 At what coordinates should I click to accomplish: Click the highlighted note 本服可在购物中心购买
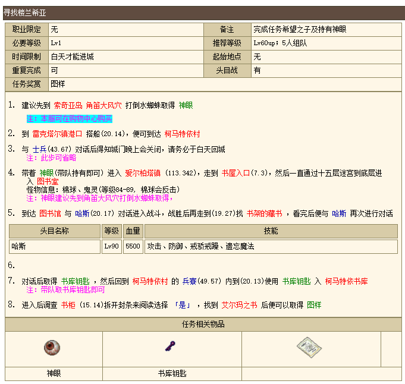click(70, 119)
